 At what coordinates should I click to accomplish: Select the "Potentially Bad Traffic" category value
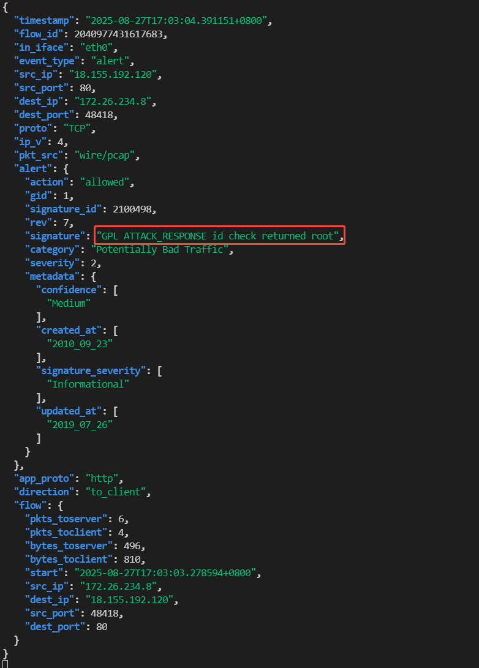tap(160, 249)
